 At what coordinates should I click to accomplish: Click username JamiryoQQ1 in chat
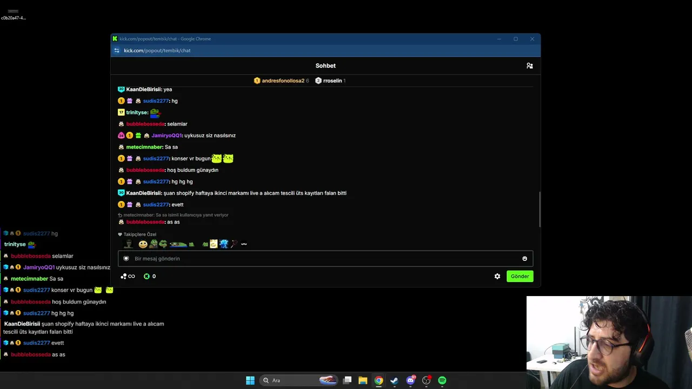tap(167, 136)
